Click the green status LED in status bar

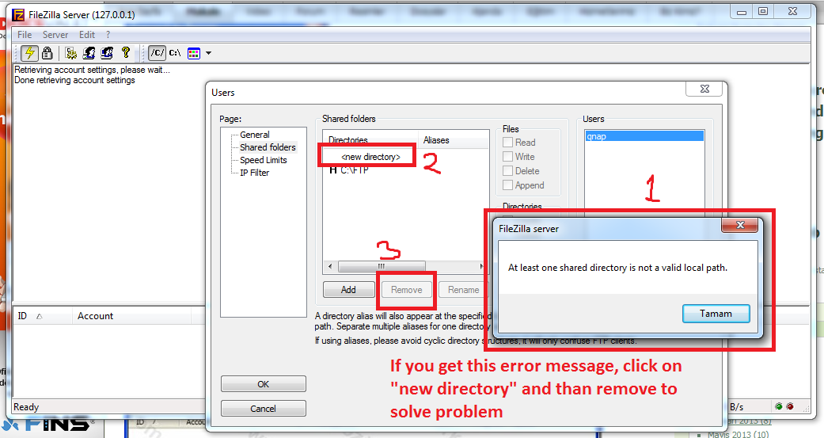pyautogui.click(x=779, y=406)
